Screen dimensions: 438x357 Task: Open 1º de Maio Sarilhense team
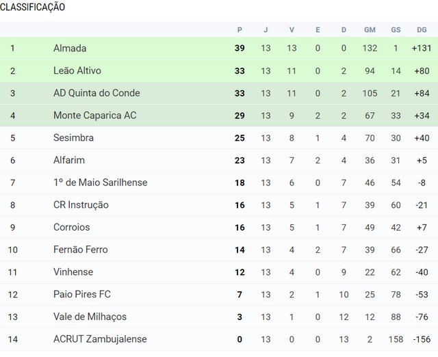pos(101,183)
